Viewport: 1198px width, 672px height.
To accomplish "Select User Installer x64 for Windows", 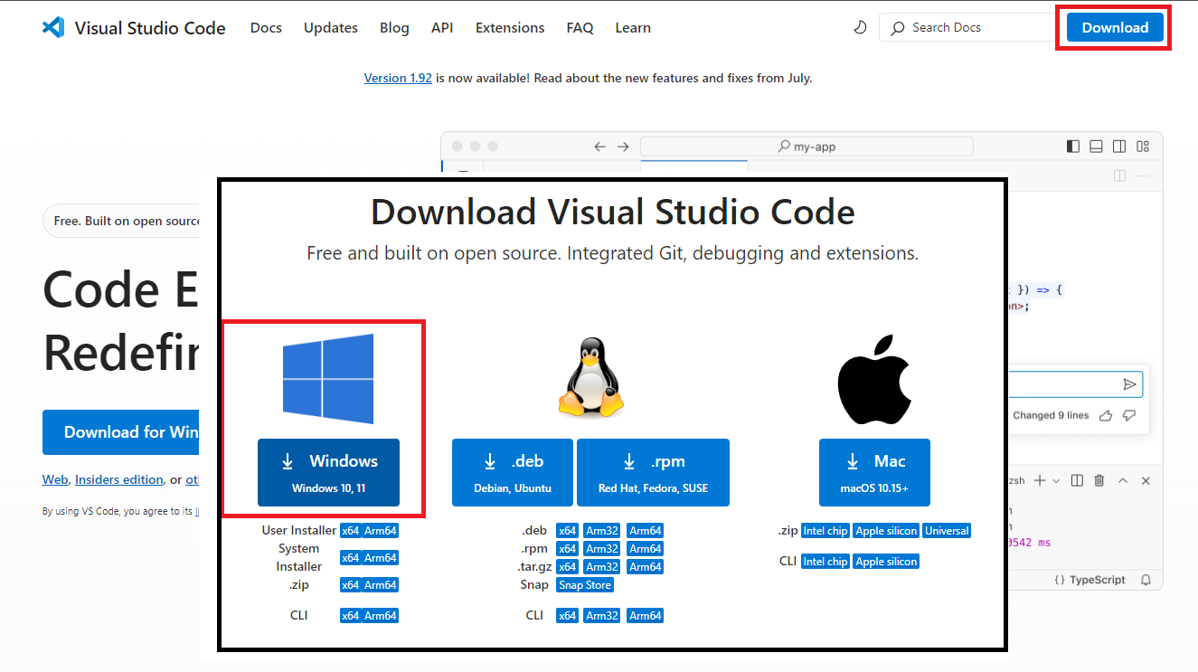I will (x=350, y=531).
